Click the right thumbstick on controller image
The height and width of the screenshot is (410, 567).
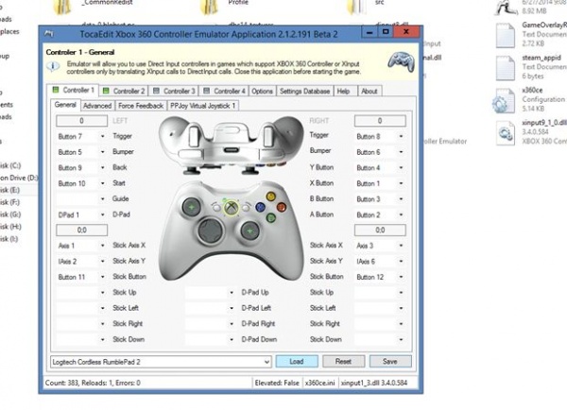click(x=249, y=231)
